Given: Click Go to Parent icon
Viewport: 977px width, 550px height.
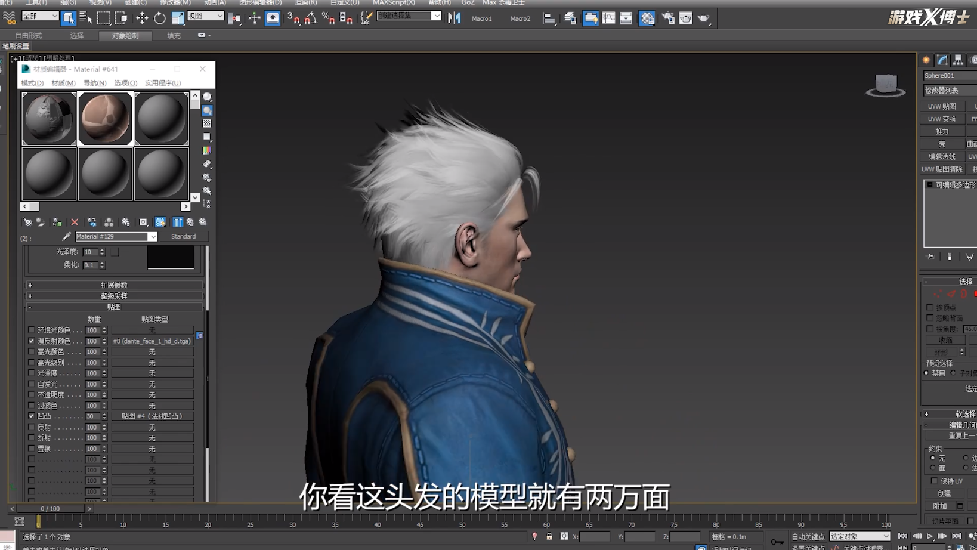Looking at the screenshot, I should click(x=190, y=222).
